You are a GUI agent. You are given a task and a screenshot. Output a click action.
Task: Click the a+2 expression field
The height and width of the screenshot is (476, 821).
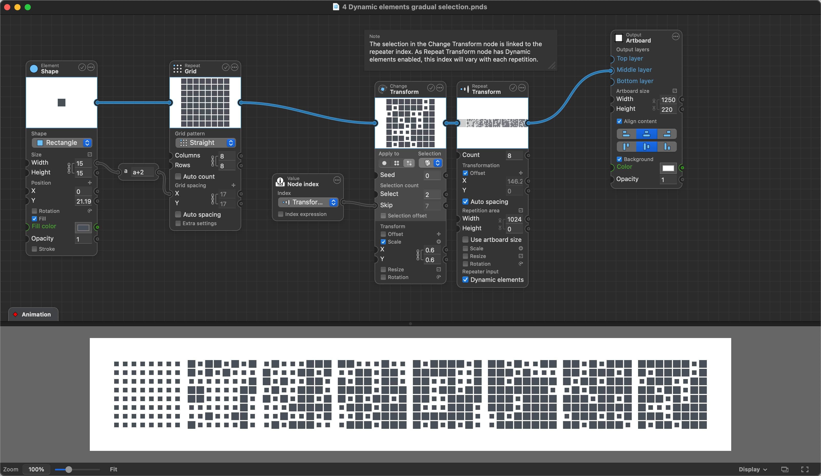tap(142, 172)
